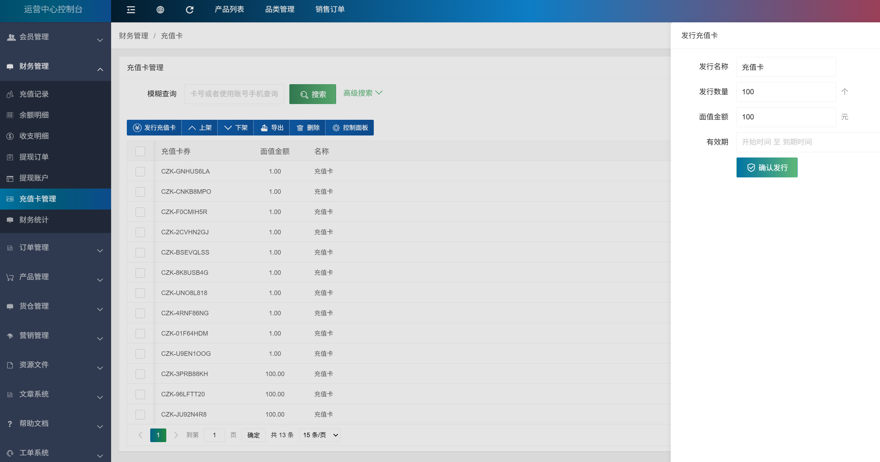The width and height of the screenshot is (880, 462).
Task: Check the select-all header checkbox
Action: (x=140, y=151)
